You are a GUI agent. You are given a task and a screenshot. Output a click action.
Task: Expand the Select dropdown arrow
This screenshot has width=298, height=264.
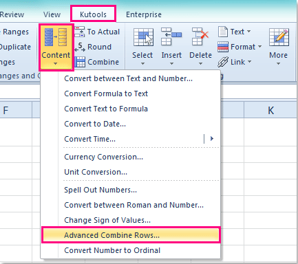click(x=142, y=64)
